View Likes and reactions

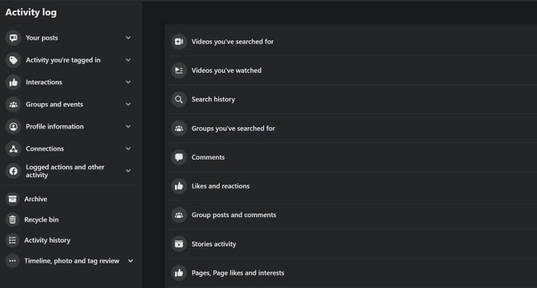352,186
